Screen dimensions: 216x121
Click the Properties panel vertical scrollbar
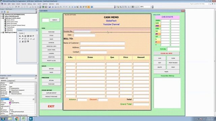pyautogui.click(x=35, y=99)
